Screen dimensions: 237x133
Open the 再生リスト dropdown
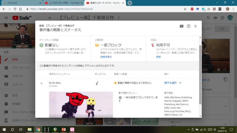point(199,123)
